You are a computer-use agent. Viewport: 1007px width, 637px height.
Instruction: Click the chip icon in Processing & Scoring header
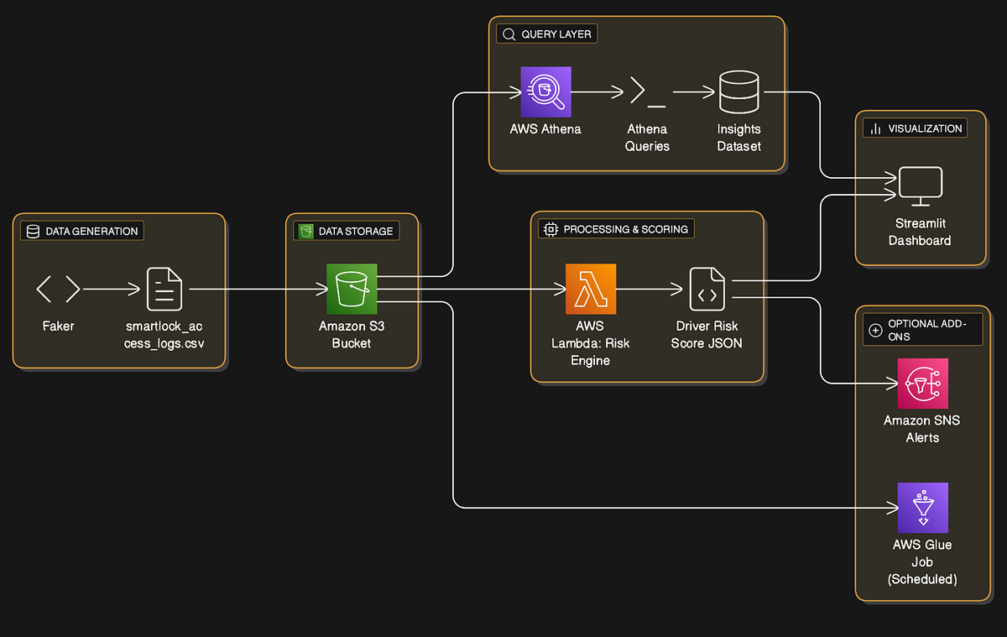point(550,229)
